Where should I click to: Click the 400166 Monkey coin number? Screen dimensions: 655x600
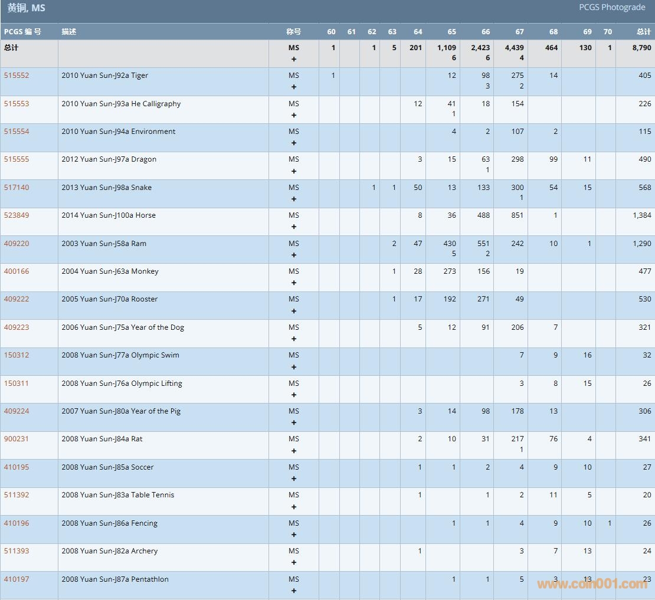tap(17, 271)
